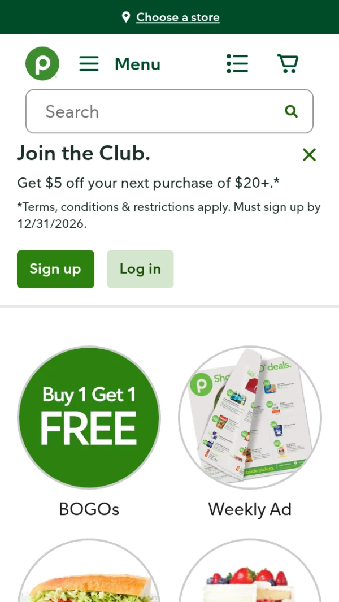Open the shopping list icon
339x602 pixels.
(237, 63)
